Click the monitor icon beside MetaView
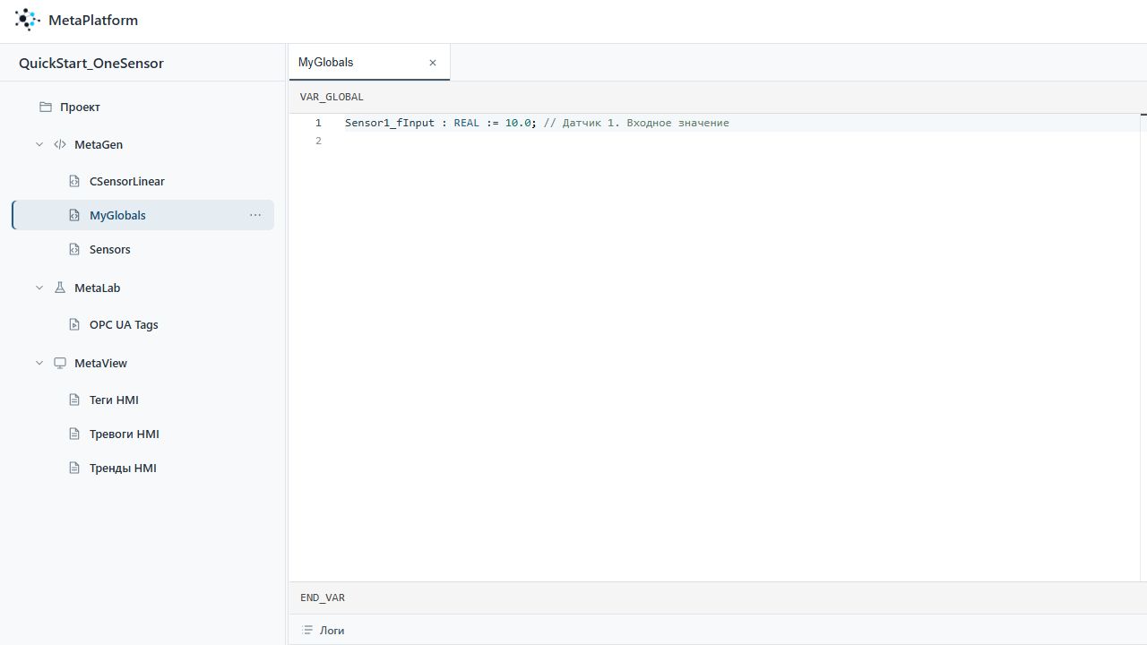The height and width of the screenshot is (645, 1147). click(60, 363)
